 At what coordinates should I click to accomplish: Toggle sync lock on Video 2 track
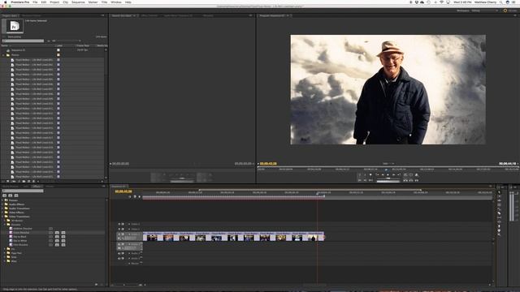click(123, 229)
